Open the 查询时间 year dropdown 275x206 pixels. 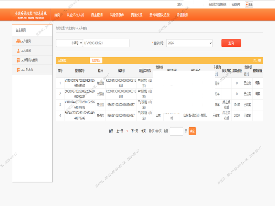pyautogui.click(x=189, y=43)
